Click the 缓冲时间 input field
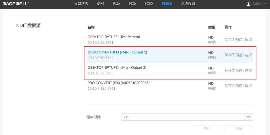 [x=183, y=117]
